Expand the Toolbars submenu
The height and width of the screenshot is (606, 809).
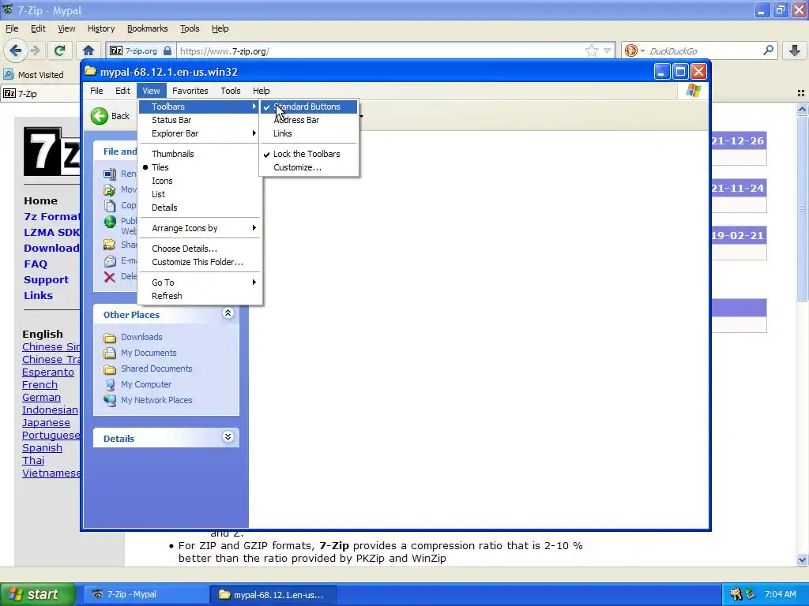tap(200, 107)
